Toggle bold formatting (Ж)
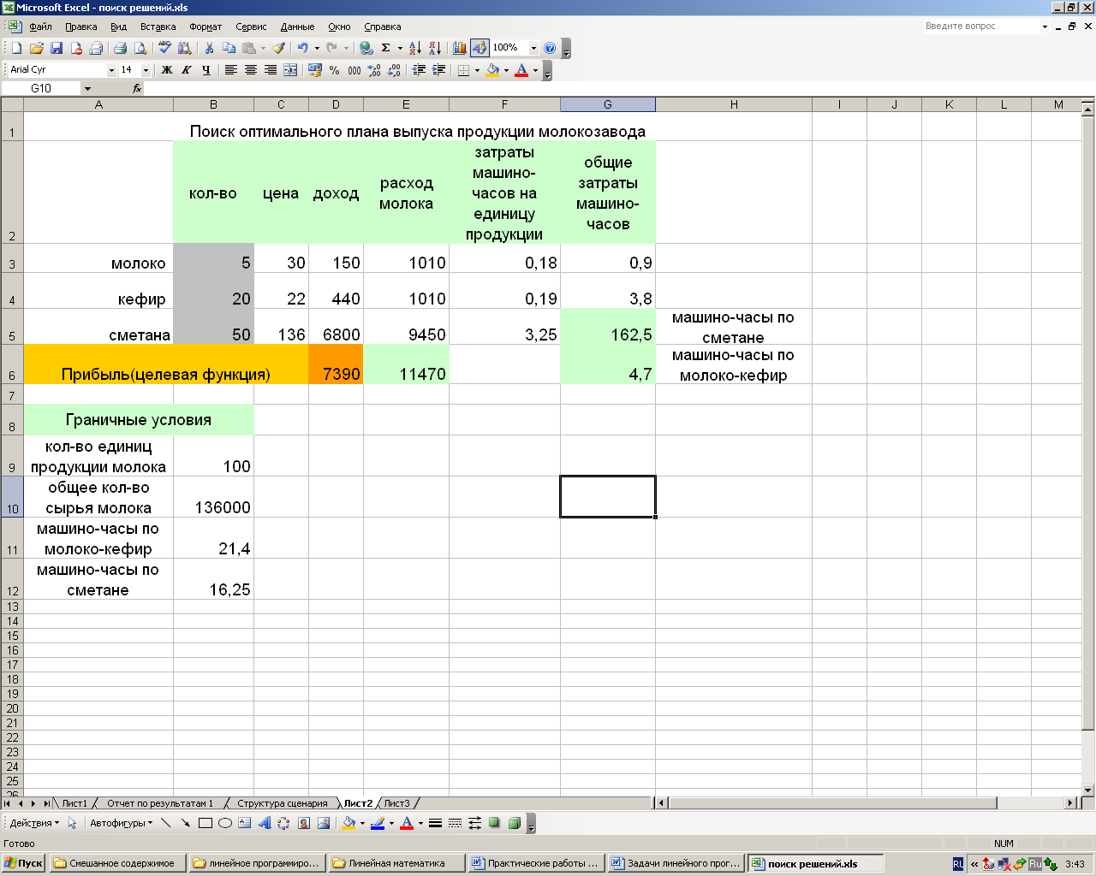1096x876 pixels. (167, 70)
